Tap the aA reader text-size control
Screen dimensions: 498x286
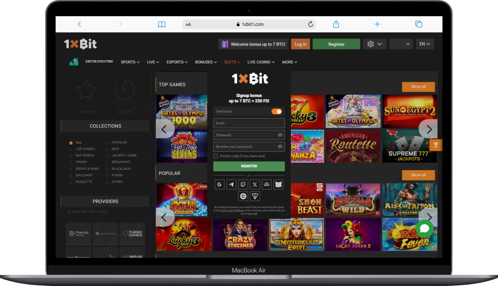188,25
